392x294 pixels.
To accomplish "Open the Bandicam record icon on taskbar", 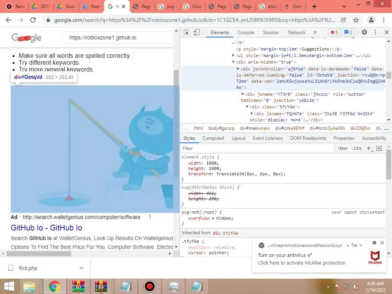I will [150, 286].
